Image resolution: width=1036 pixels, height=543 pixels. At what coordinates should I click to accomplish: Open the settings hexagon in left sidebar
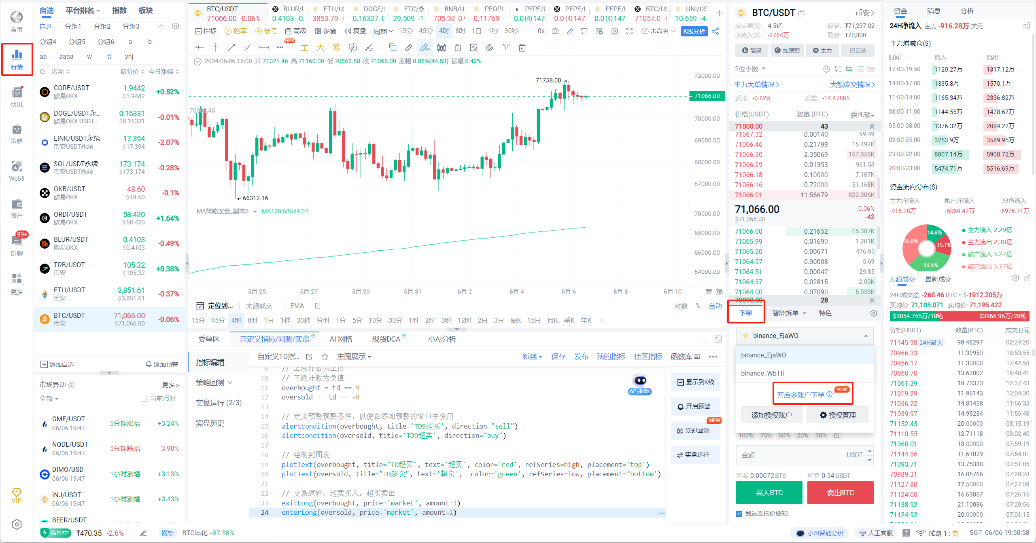tap(17, 524)
